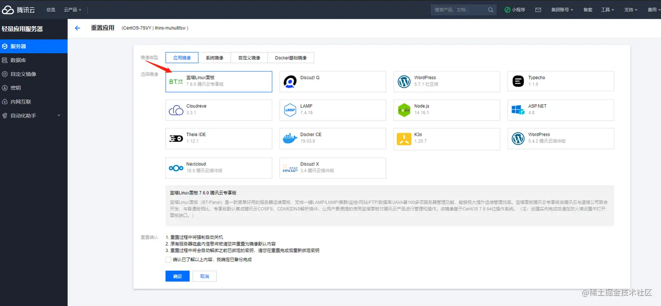This screenshot has width=661, height=306.
Task: Open the 支持 dropdown menu
Action: 631,10
